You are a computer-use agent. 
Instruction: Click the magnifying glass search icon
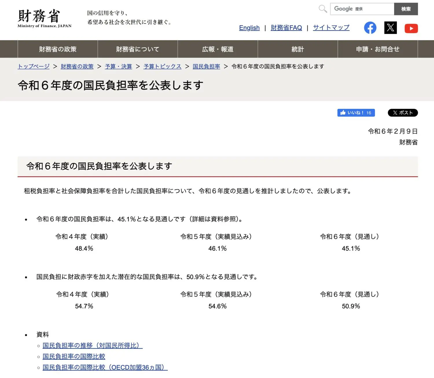323,9
